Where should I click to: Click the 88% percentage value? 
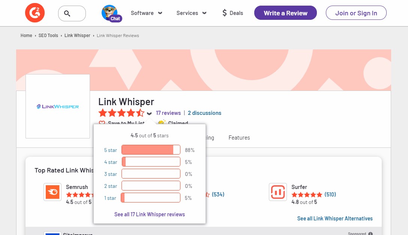point(190,150)
